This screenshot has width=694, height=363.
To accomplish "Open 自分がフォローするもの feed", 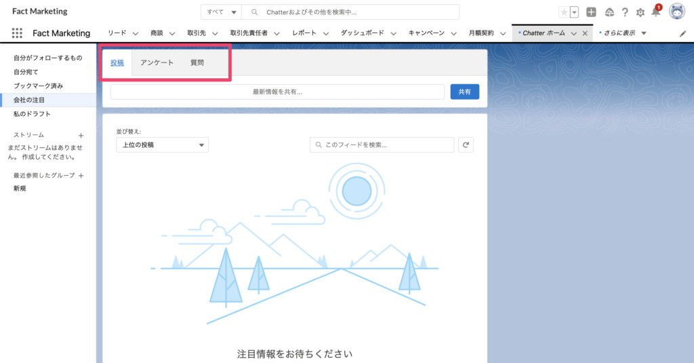I will pyautogui.click(x=48, y=58).
